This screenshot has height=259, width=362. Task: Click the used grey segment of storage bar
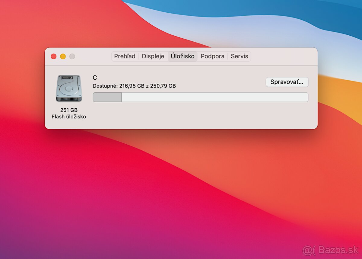pyautogui.click(x=107, y=97)
